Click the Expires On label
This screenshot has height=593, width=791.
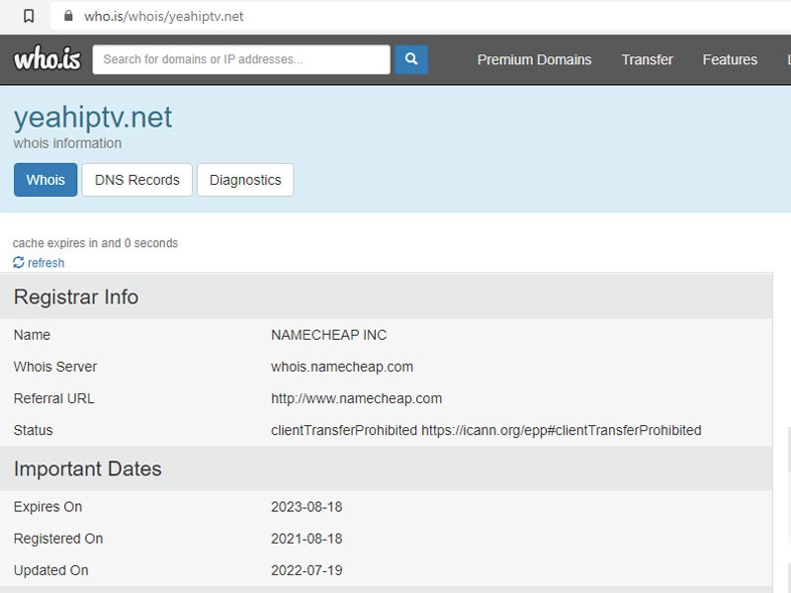tap(47, 507)
